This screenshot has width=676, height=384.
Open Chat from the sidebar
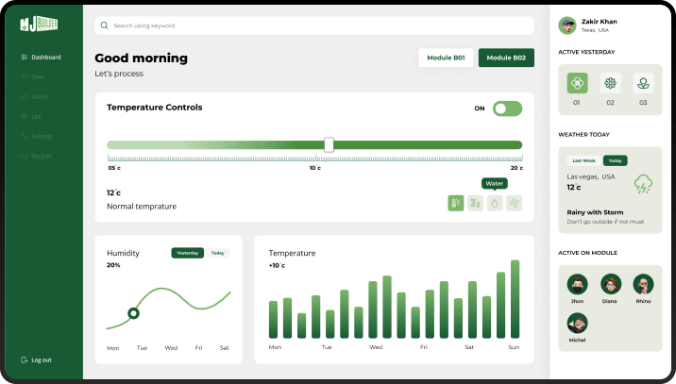click(38, 76)
